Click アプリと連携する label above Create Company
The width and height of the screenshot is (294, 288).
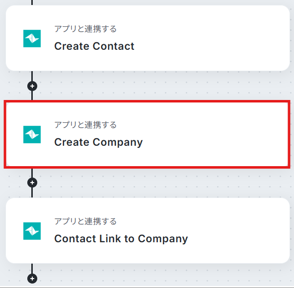coord(85,125)
